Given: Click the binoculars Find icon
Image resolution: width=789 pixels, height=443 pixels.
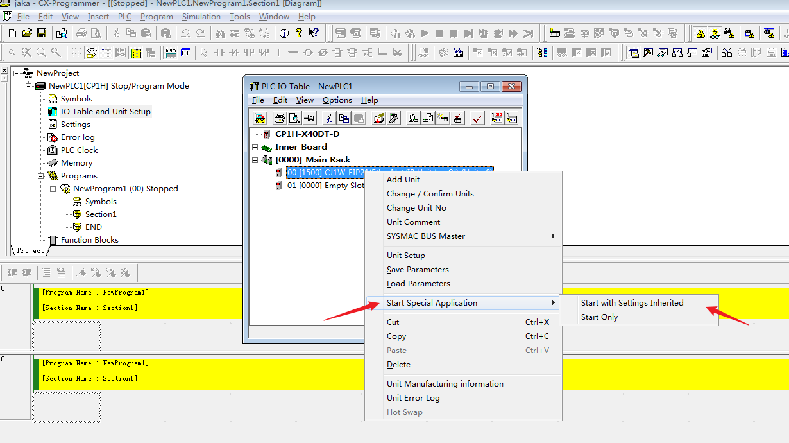Looking at the screenshot, I should pyautogui.click(x=220, y=33).
